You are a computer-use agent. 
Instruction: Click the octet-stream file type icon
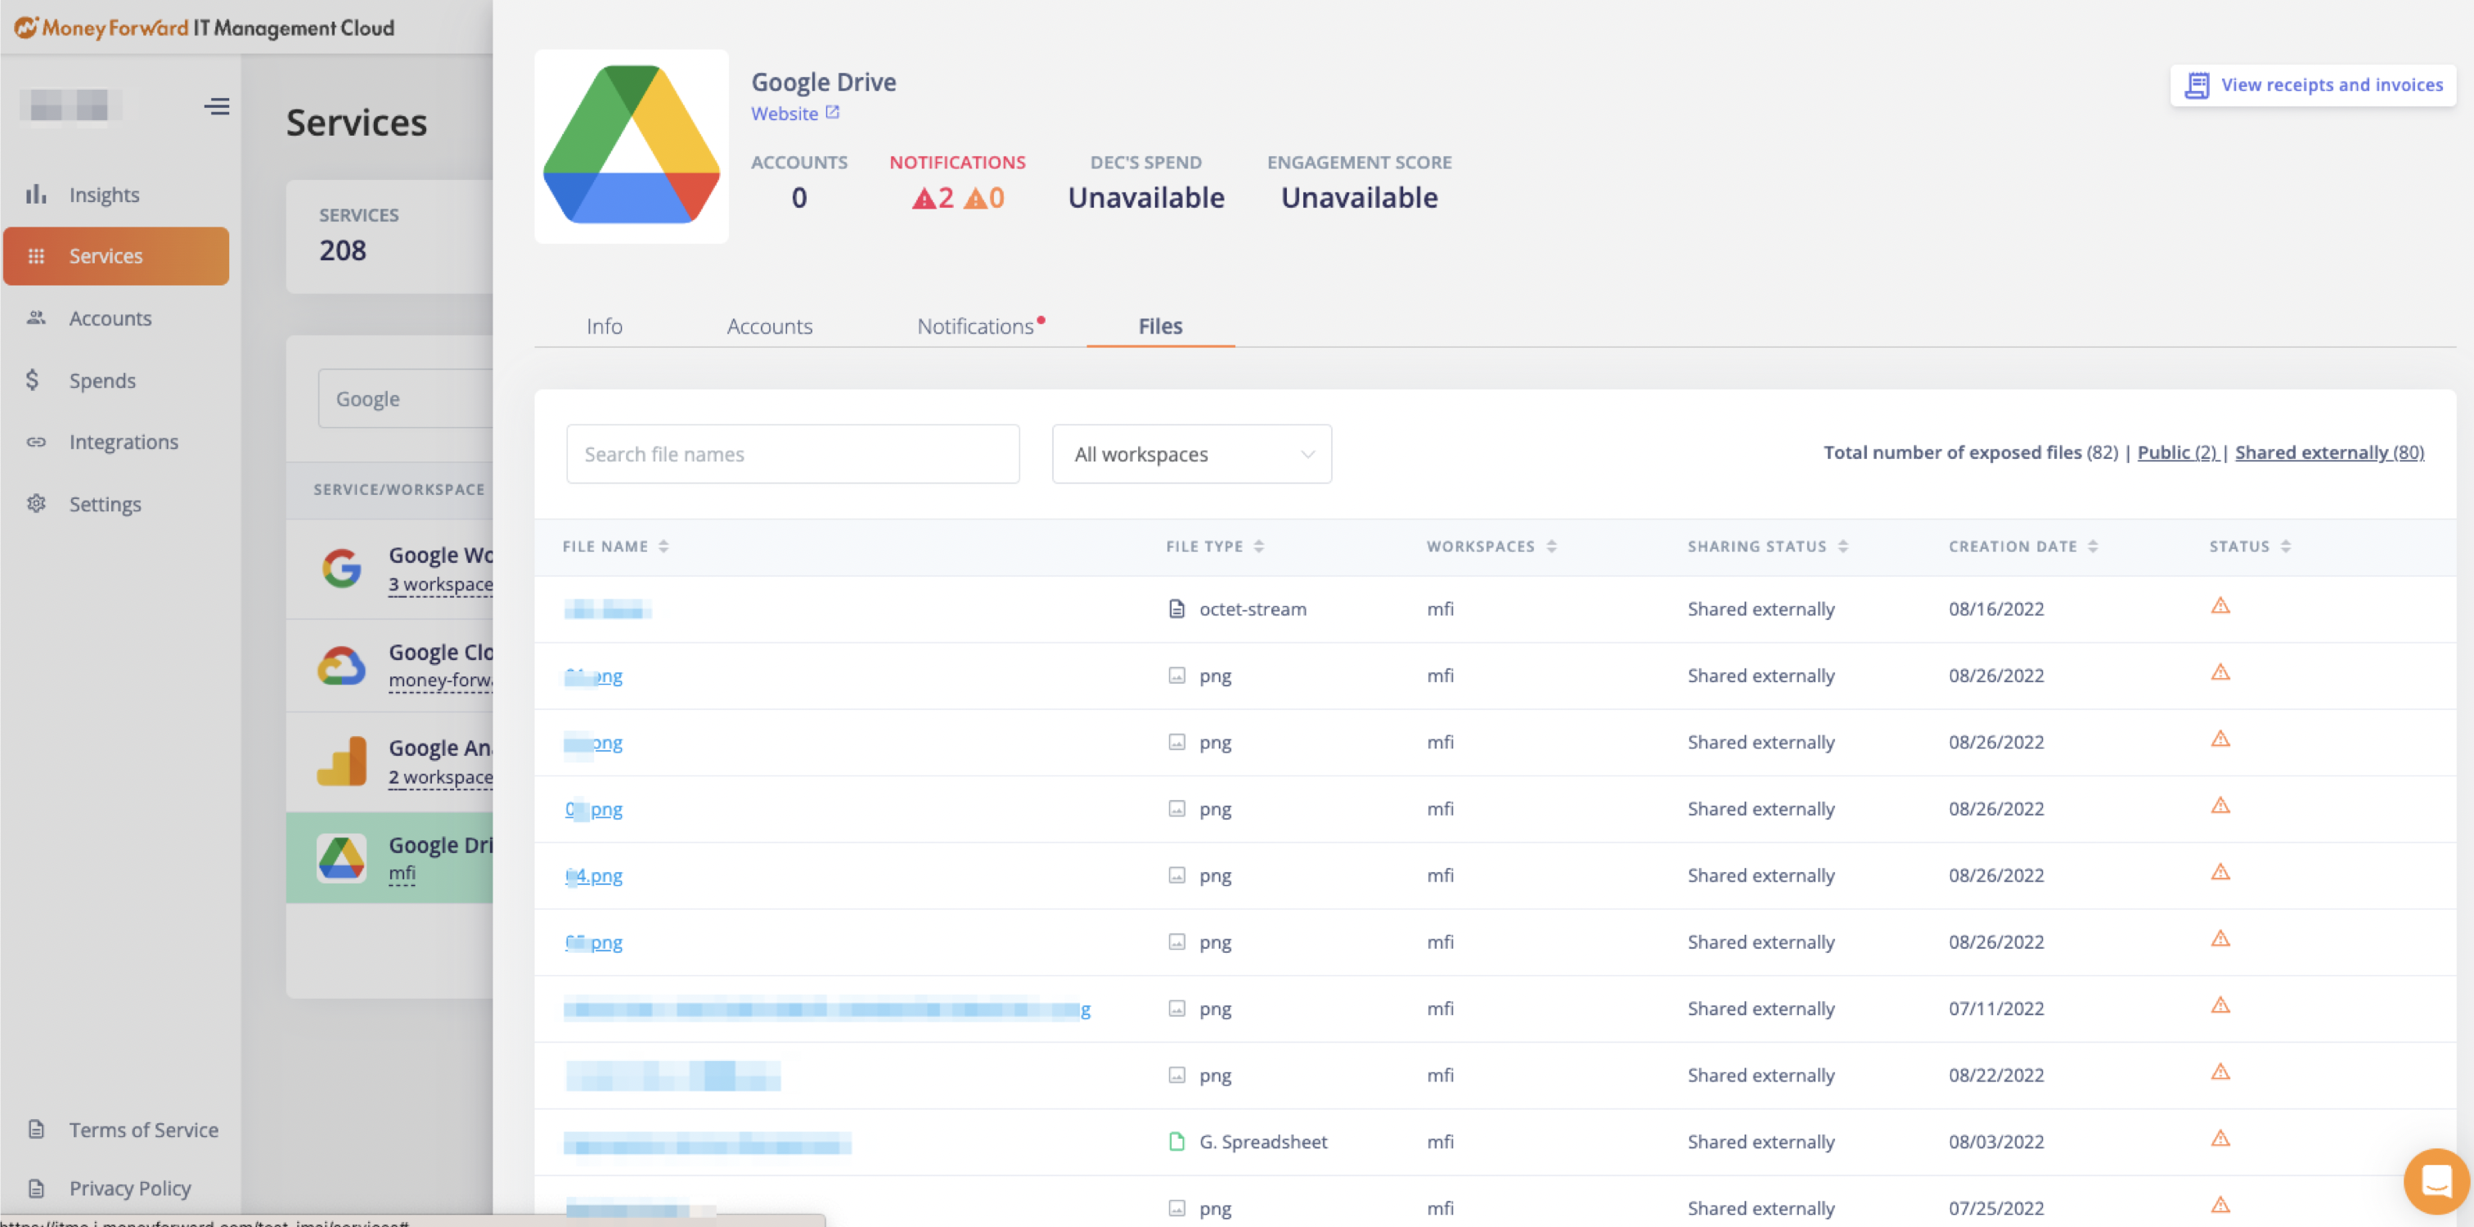pyautogui.click(x=1176, y=609)
